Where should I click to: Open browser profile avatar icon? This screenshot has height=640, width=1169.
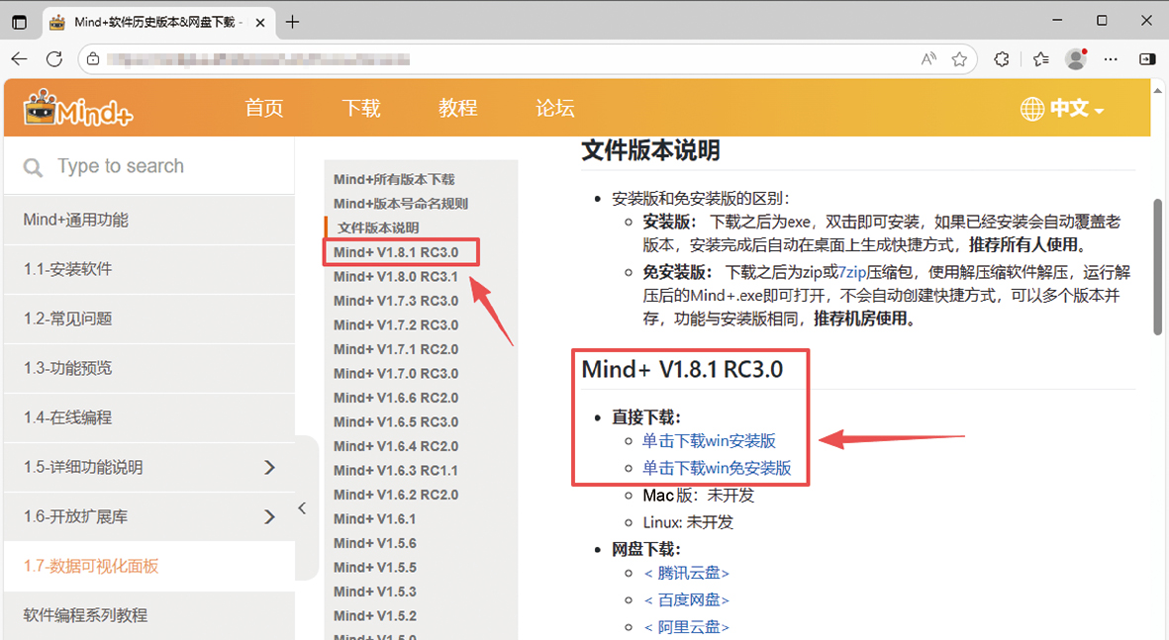click(x=1076, y=59)
